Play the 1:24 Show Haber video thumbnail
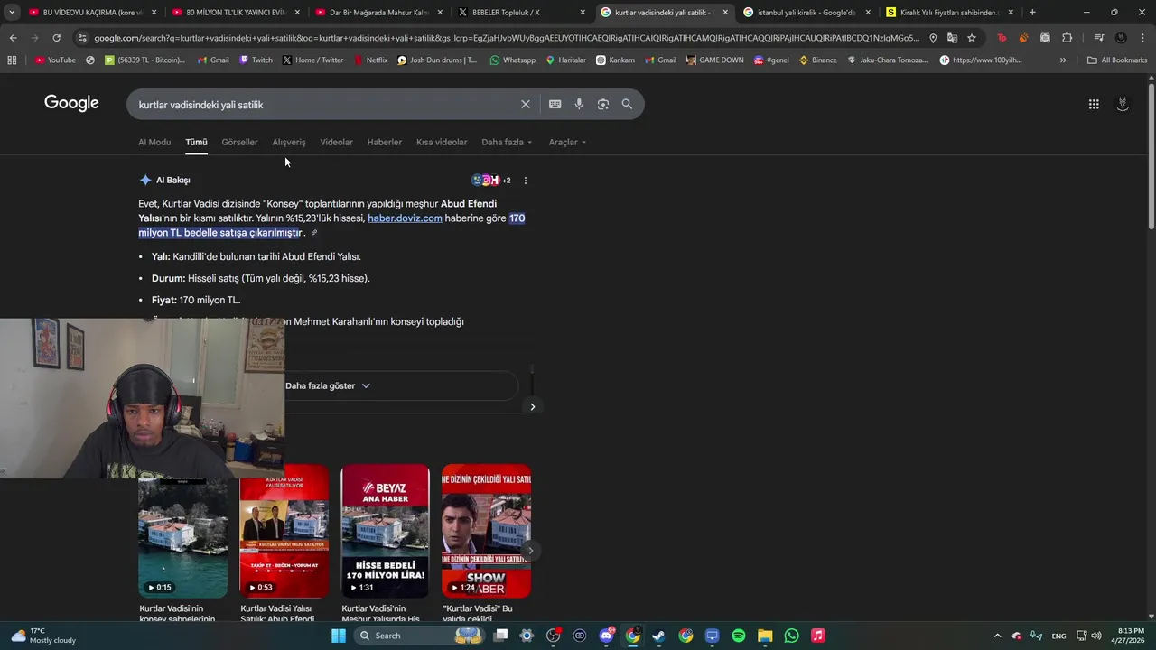Screen dimensions: 1156x650 486,531
